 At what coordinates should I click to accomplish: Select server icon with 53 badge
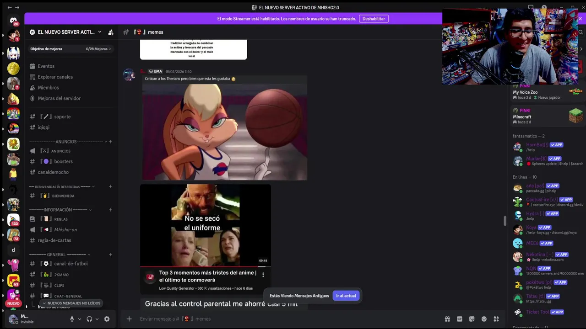pyautogui.click(x=13, y=280)
